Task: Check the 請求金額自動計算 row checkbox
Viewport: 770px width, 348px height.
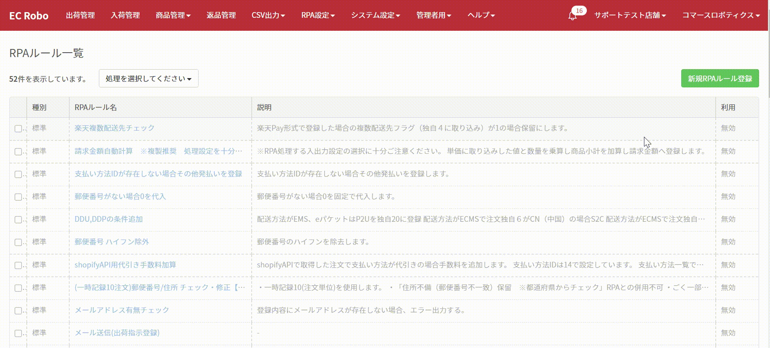Action: coord(18,152)
